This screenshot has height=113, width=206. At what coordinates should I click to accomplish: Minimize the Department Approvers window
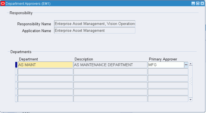click(x=193, y=3)
